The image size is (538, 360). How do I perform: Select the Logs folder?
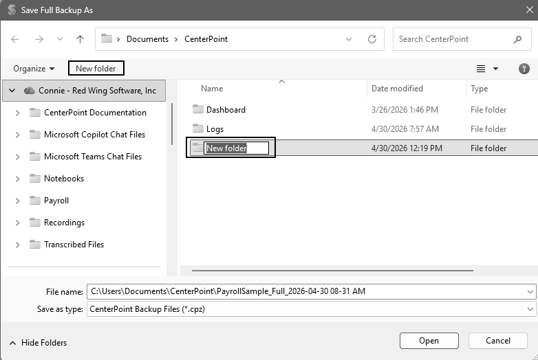215,129
